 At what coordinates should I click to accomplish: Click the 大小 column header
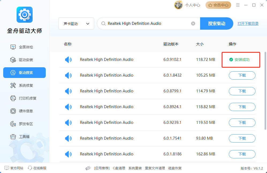200,44
